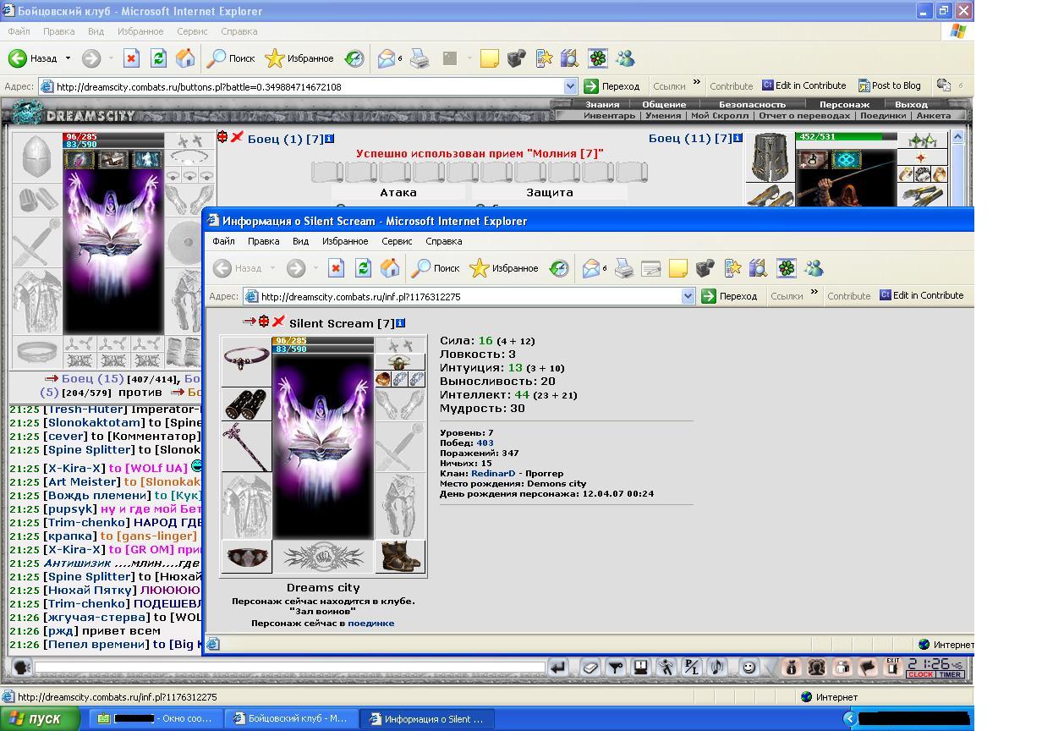
Task: Click Анкета link in game submenu
Action: click(934, 115)
